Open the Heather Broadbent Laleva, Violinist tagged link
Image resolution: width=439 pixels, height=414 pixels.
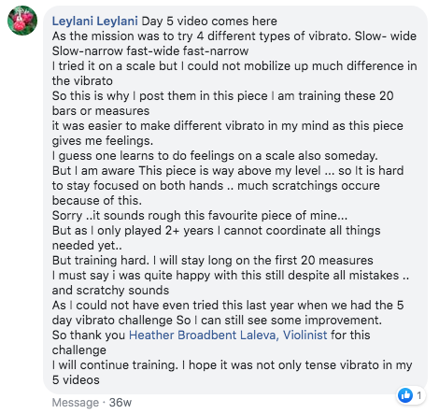(x=228, y=335)
